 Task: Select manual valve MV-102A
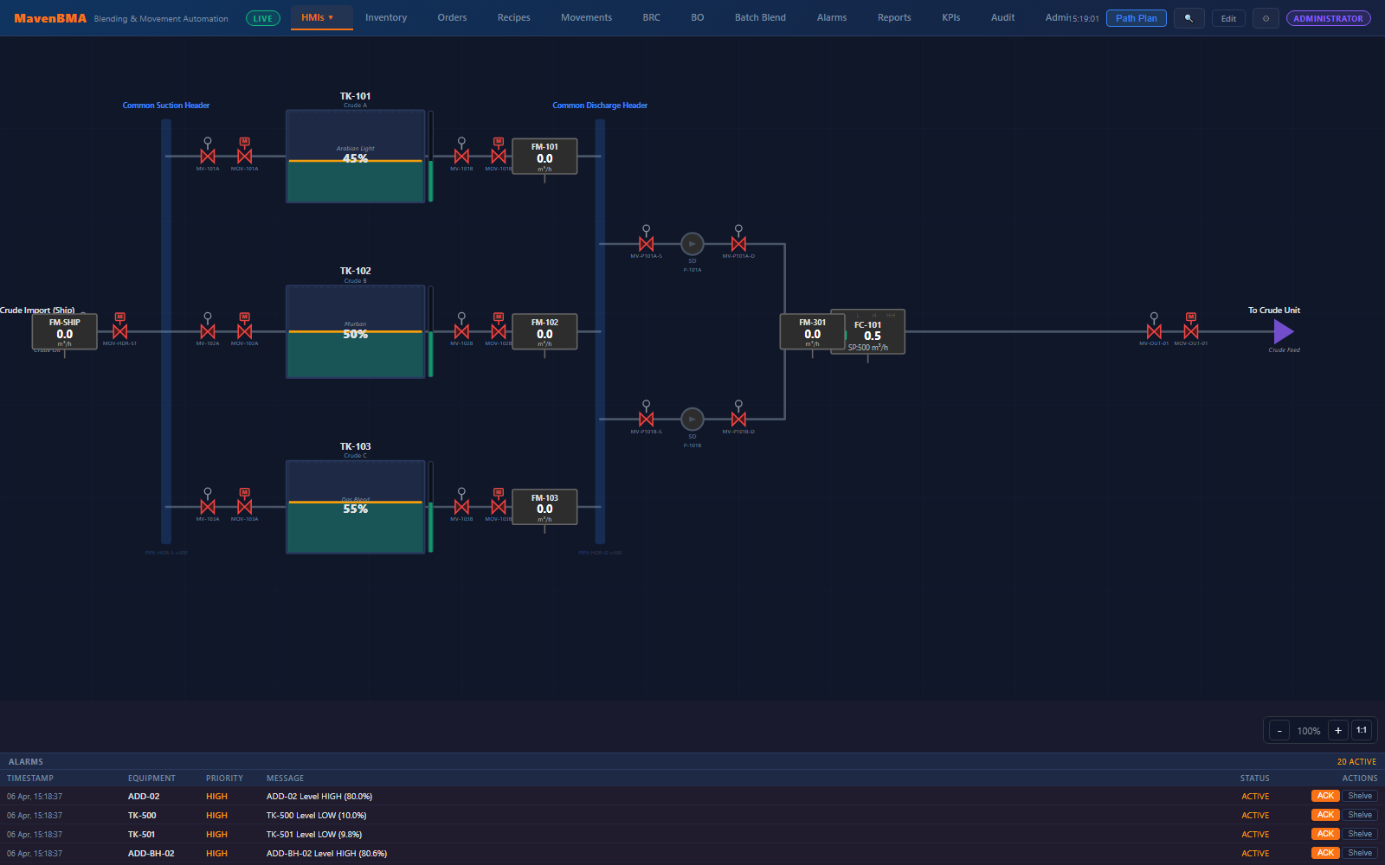[208, 331]
